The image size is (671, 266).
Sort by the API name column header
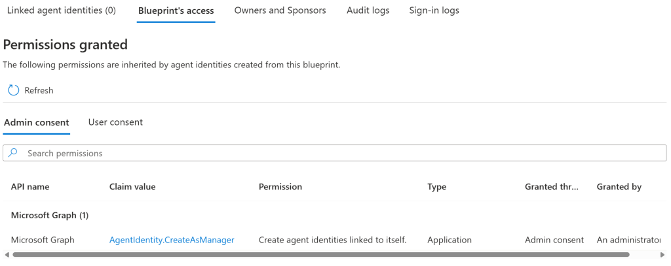(x=30, y=187)
